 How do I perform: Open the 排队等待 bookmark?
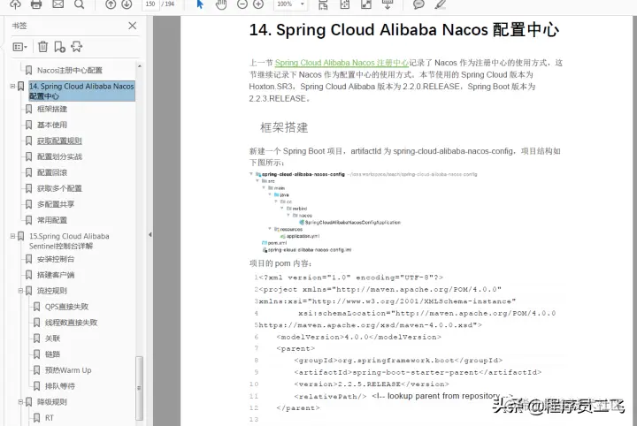(x=60, y=386)
